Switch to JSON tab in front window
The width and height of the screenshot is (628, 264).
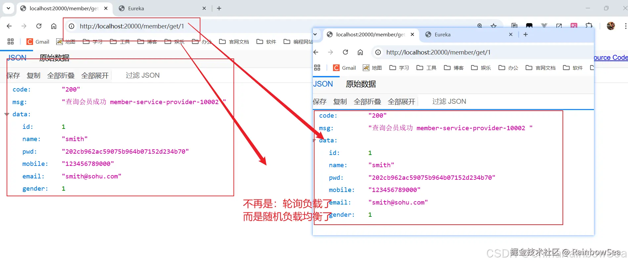(323, 84)
